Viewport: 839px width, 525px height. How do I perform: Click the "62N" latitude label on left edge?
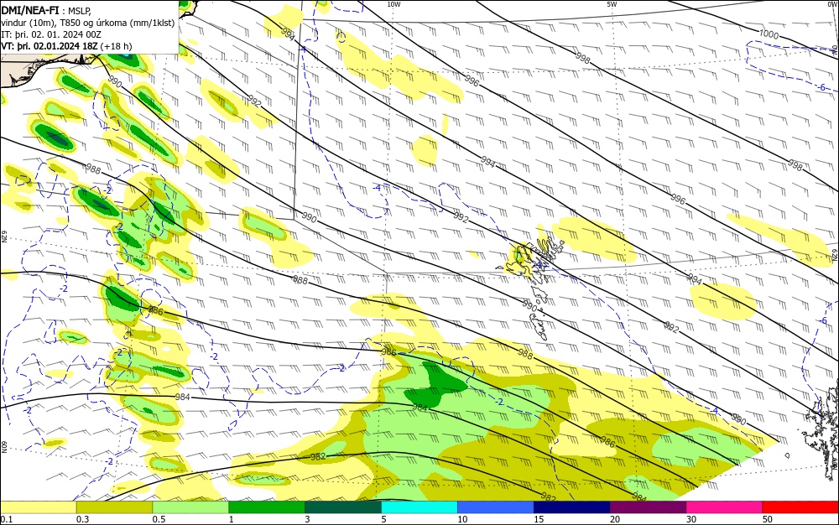click(x=3, y=237)
